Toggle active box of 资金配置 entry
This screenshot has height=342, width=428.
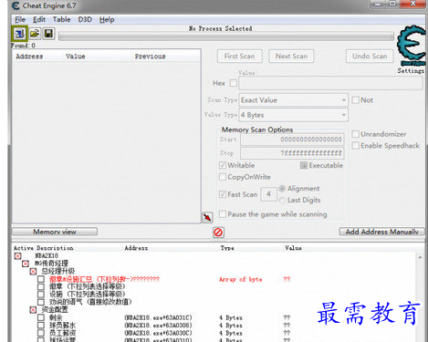[x=33, y=310]
